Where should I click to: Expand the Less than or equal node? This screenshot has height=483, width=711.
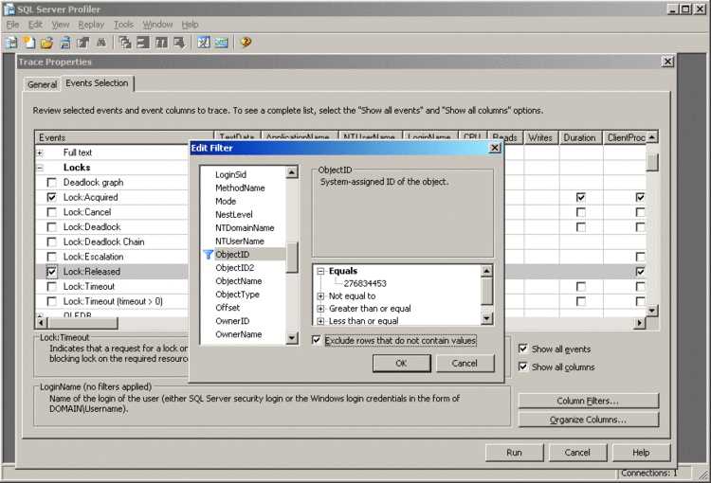click(x=320, y=321)
